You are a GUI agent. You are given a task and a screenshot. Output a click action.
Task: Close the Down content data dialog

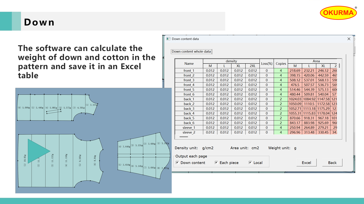[x=349, y=39]
